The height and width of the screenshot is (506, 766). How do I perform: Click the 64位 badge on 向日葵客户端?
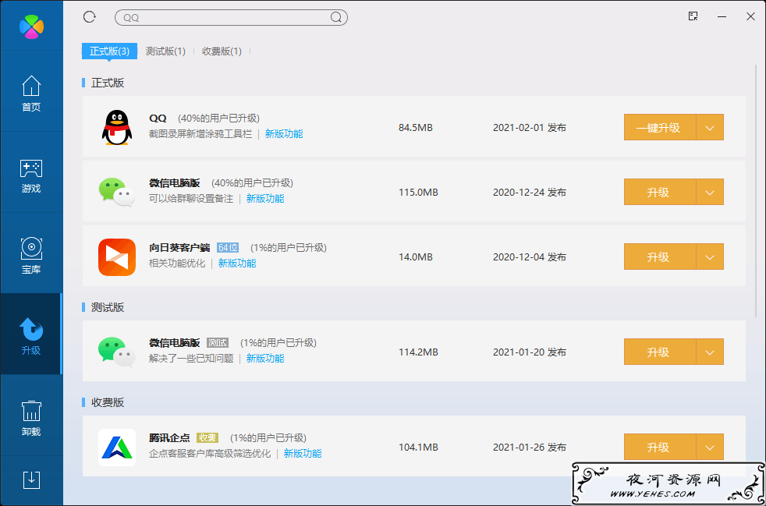point(228,248)
